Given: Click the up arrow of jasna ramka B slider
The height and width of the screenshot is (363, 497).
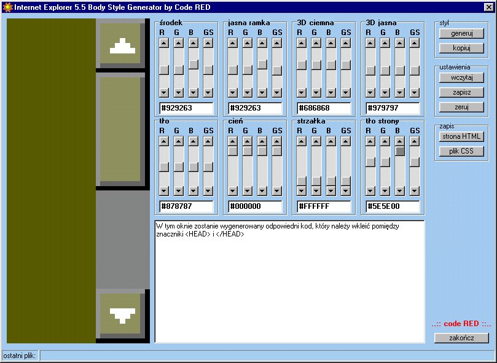Looking at the screenshot, I should tap(262, 43).
